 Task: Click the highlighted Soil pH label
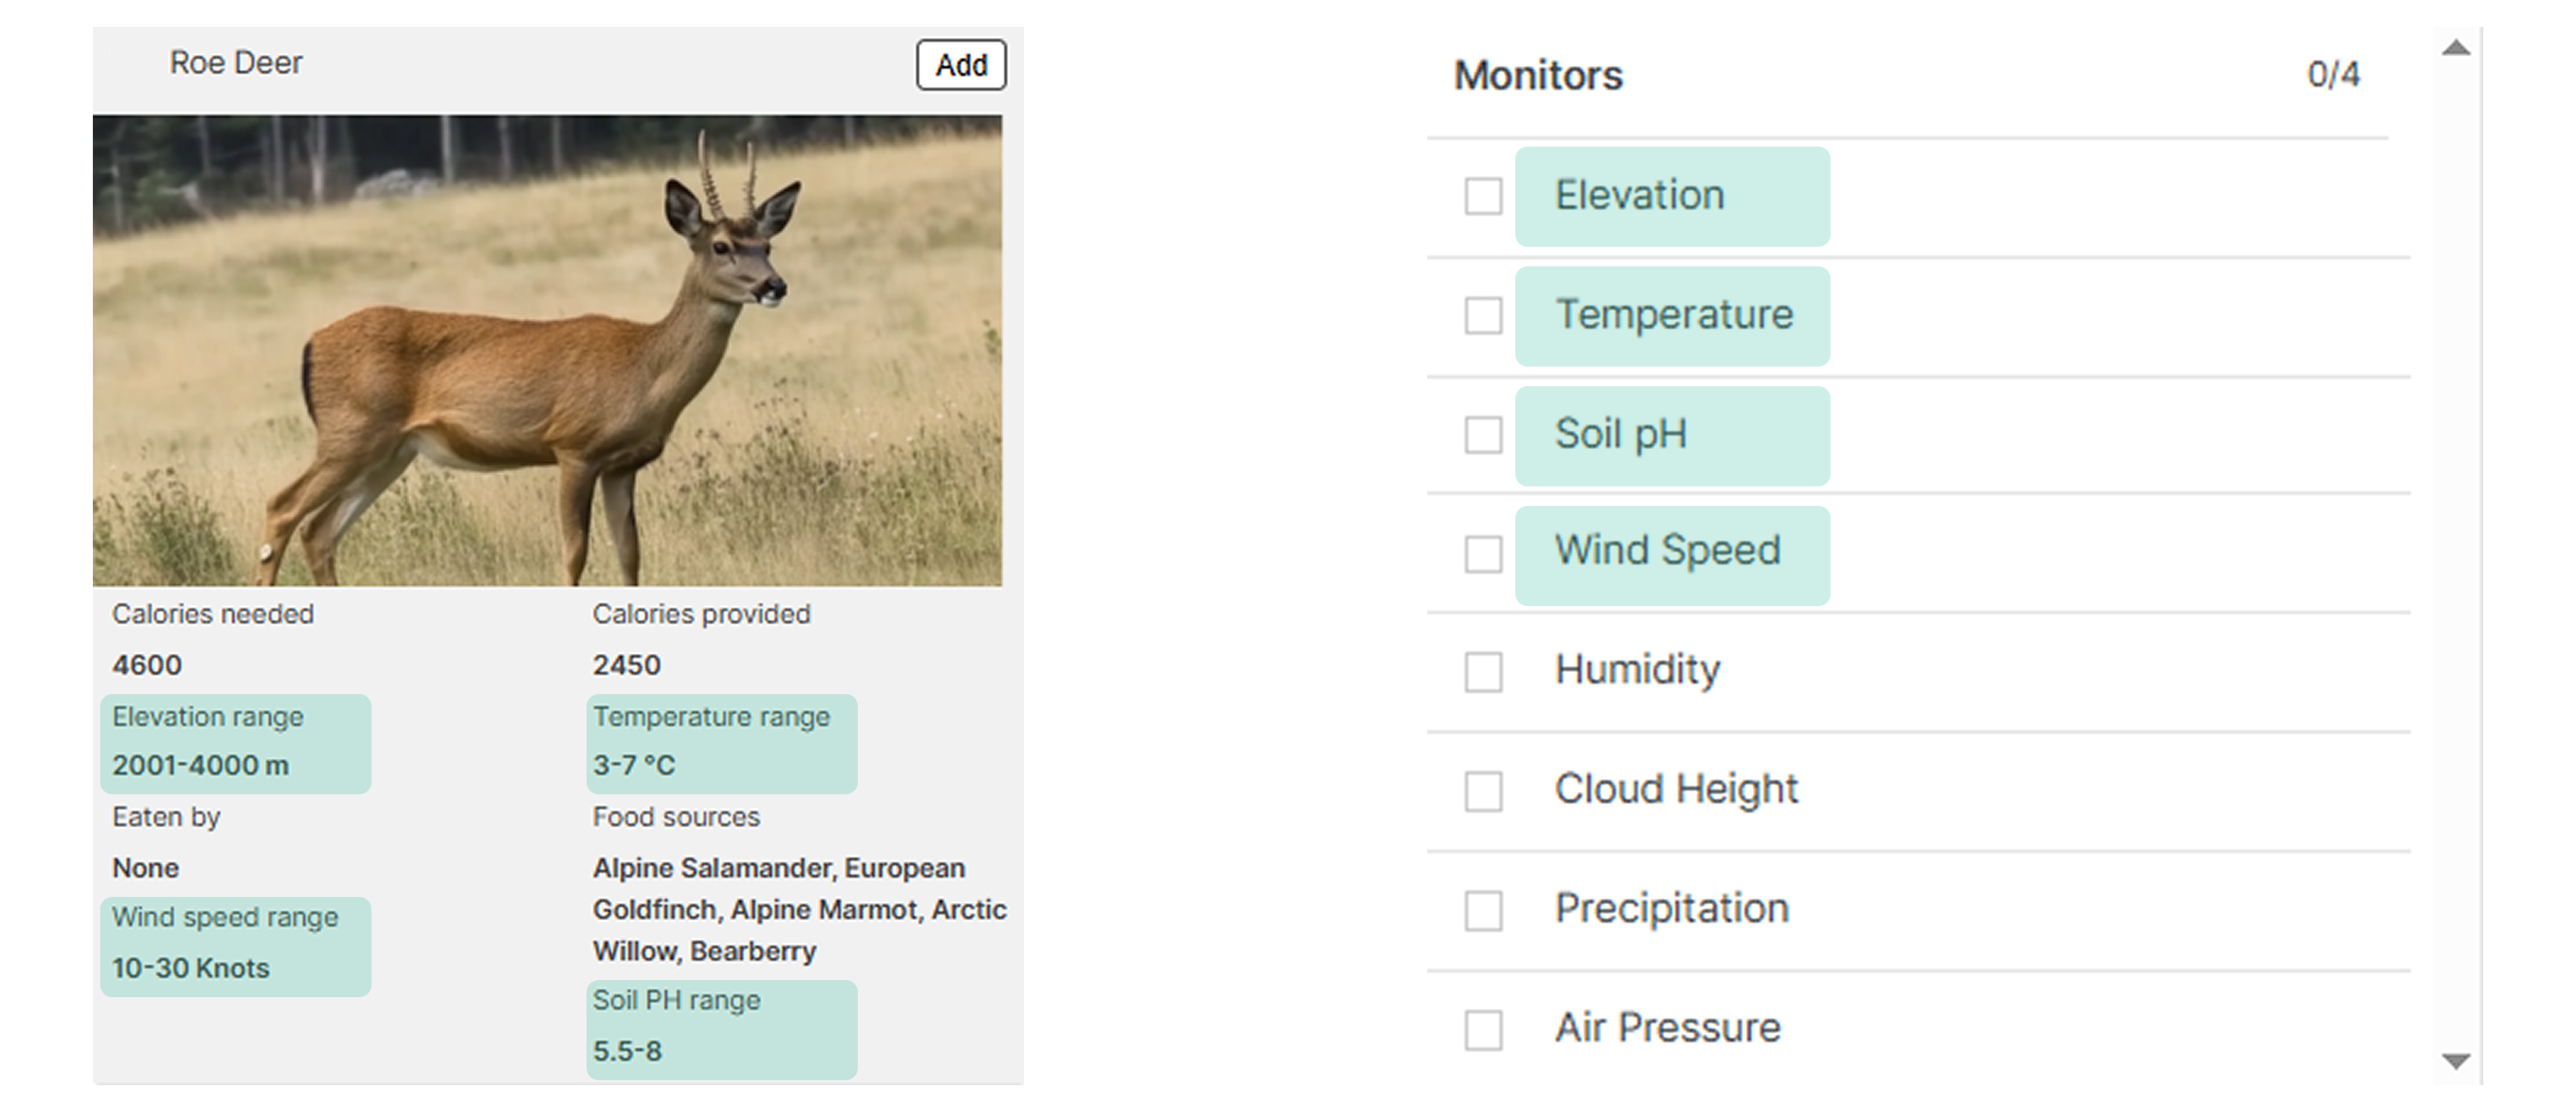1672,435
